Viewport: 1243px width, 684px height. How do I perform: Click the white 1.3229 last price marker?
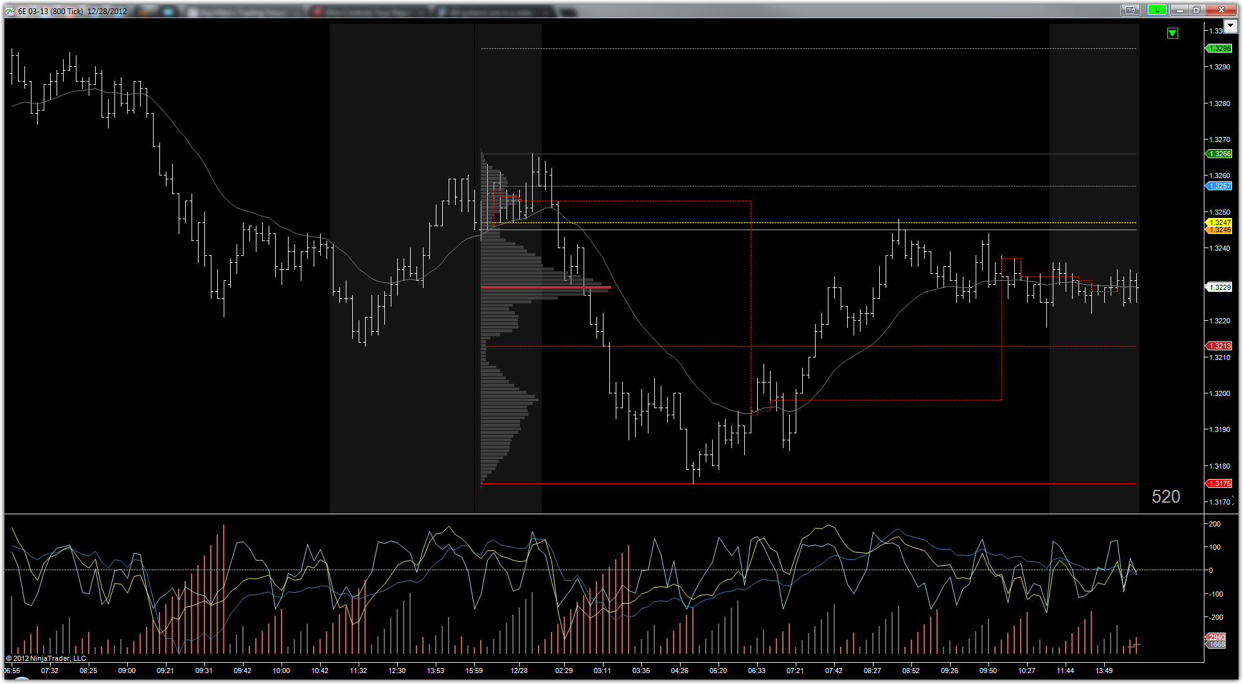pos(1219,287)
